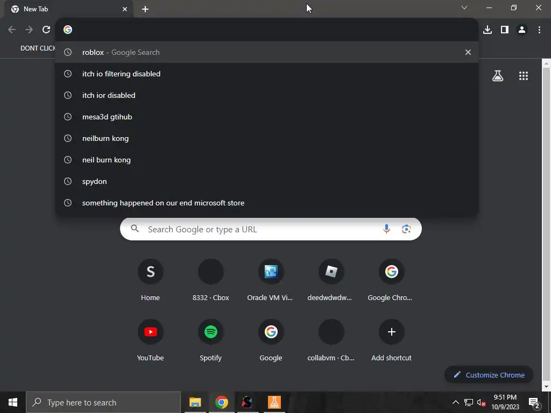The width and height of the screenshot is (551, 413).
Task: Open the Google apps grid
Action: point(524,75)
